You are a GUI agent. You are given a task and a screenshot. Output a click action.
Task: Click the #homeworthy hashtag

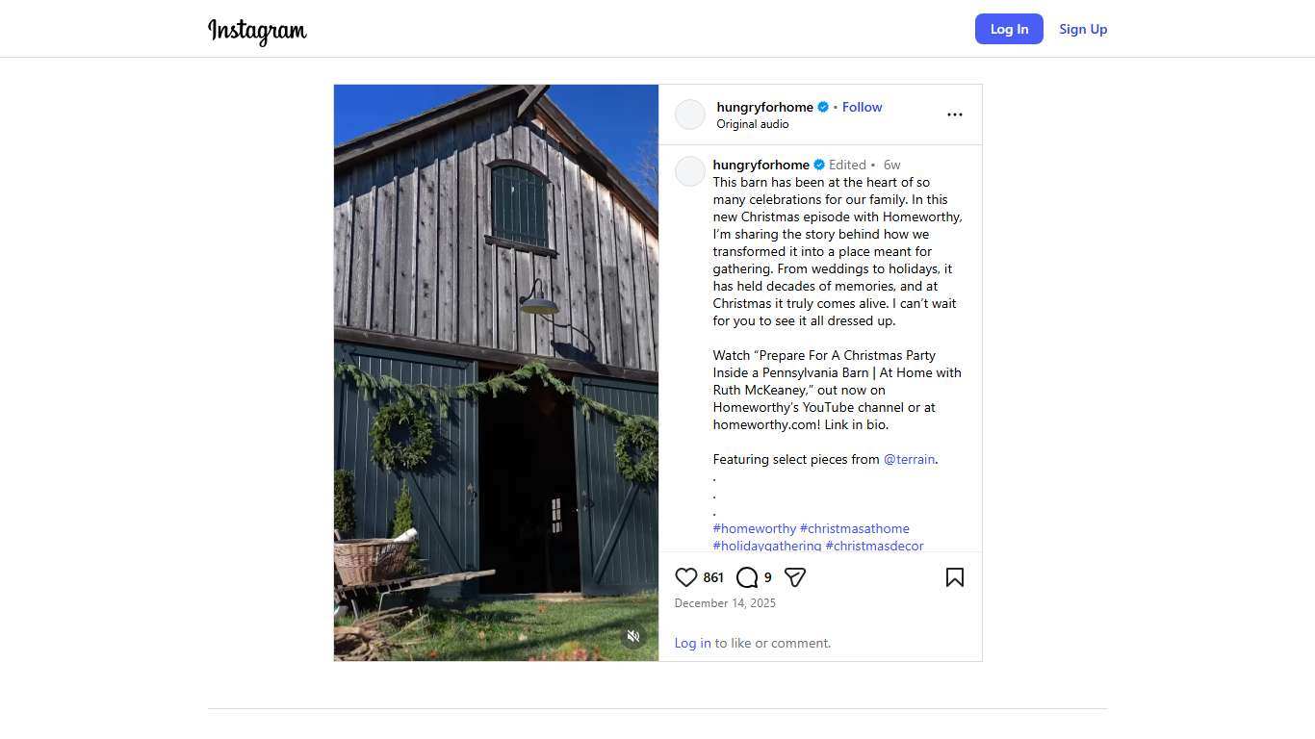click(754, 528)
